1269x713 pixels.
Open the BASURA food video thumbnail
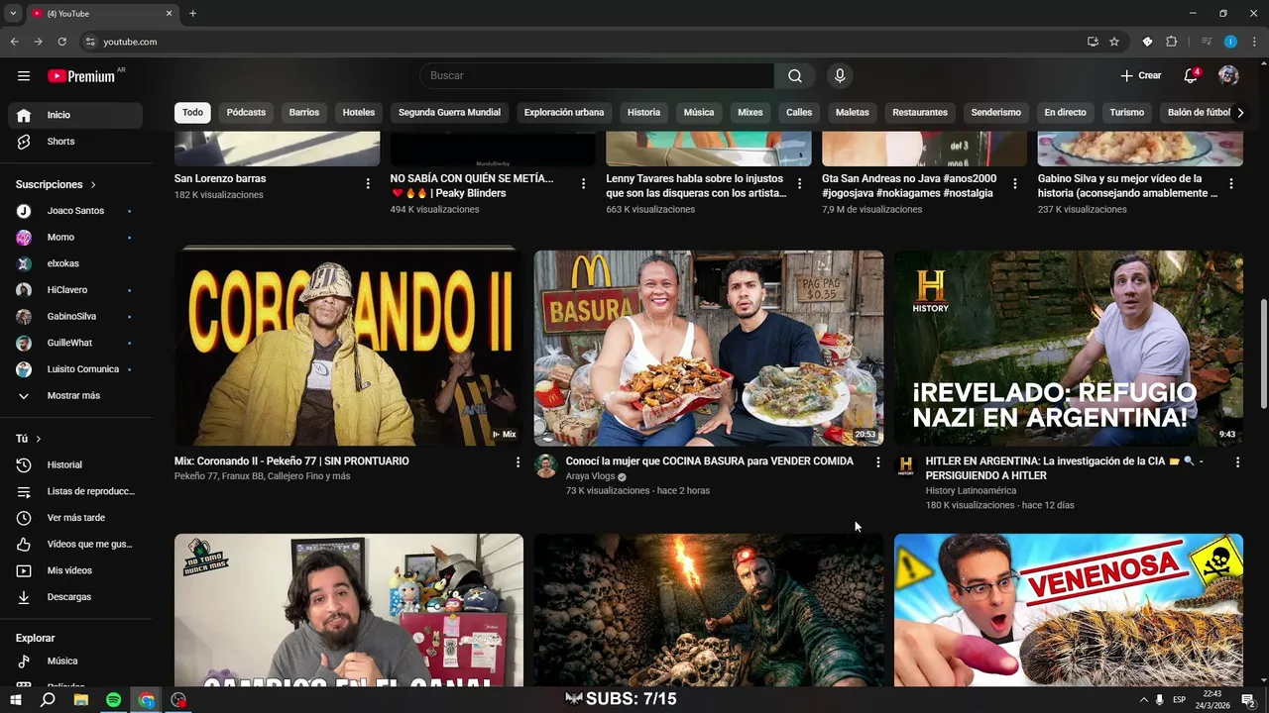tap(709, 348)
